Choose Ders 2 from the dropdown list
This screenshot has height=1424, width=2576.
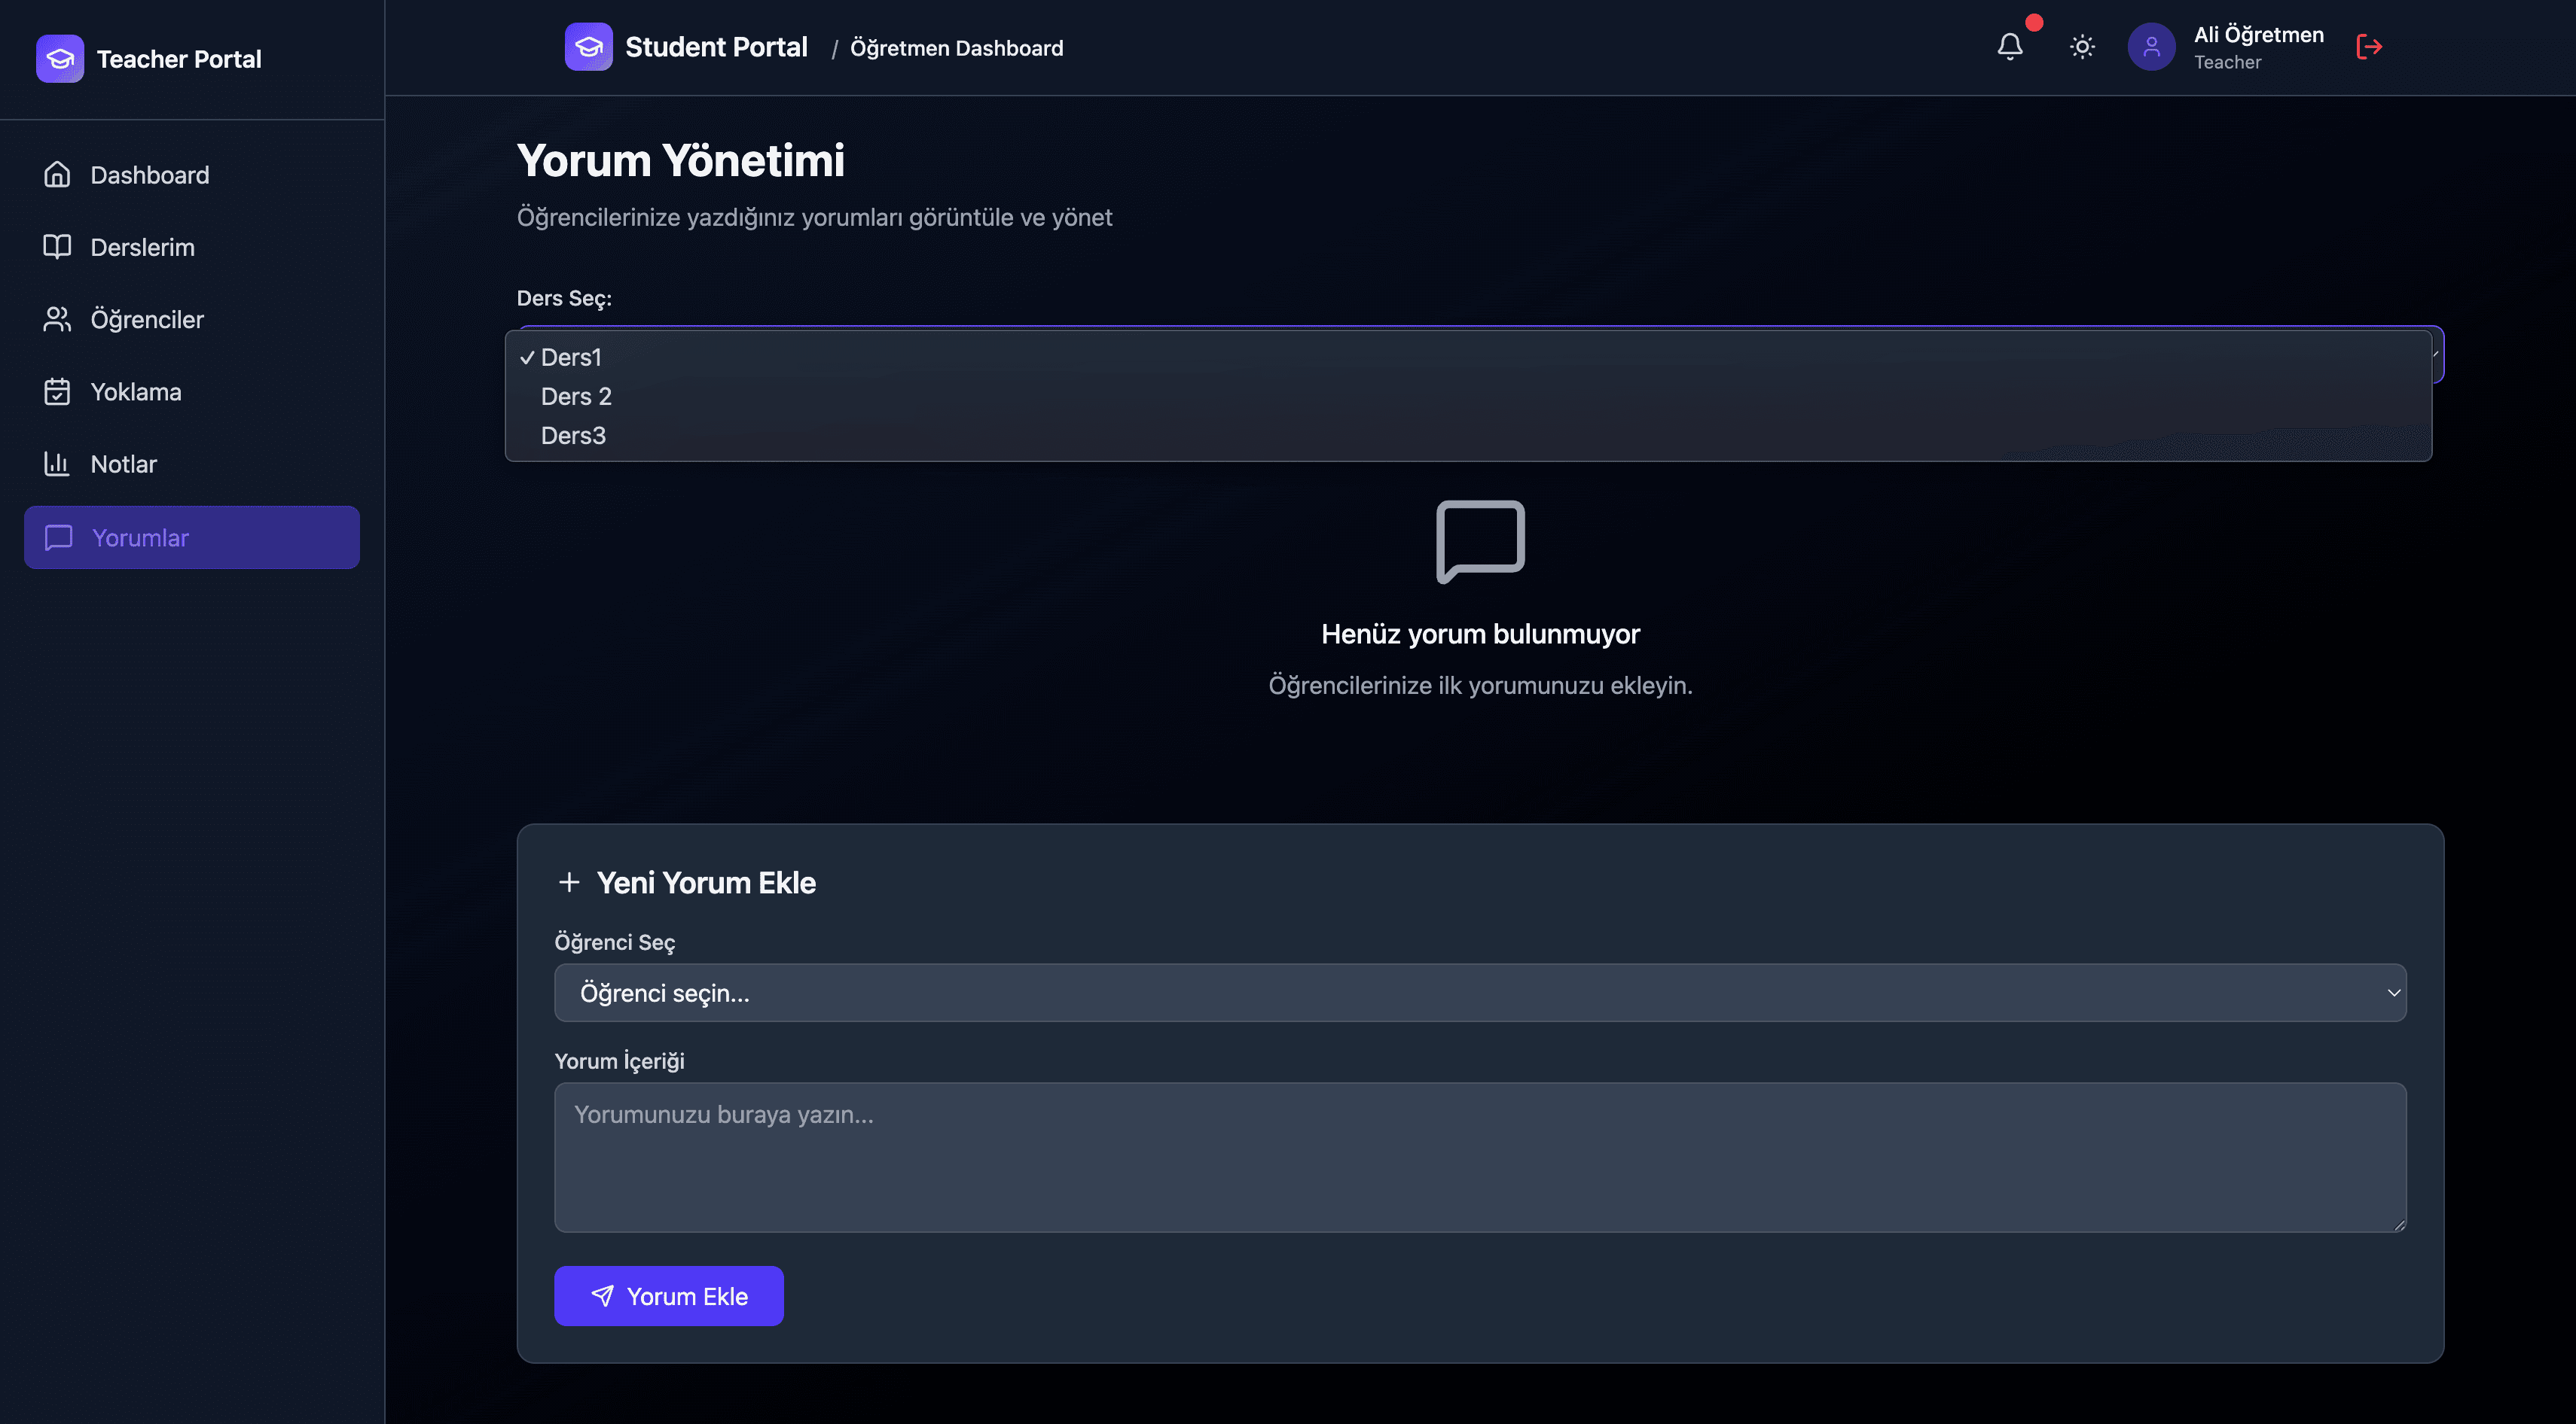coord(576,397)
